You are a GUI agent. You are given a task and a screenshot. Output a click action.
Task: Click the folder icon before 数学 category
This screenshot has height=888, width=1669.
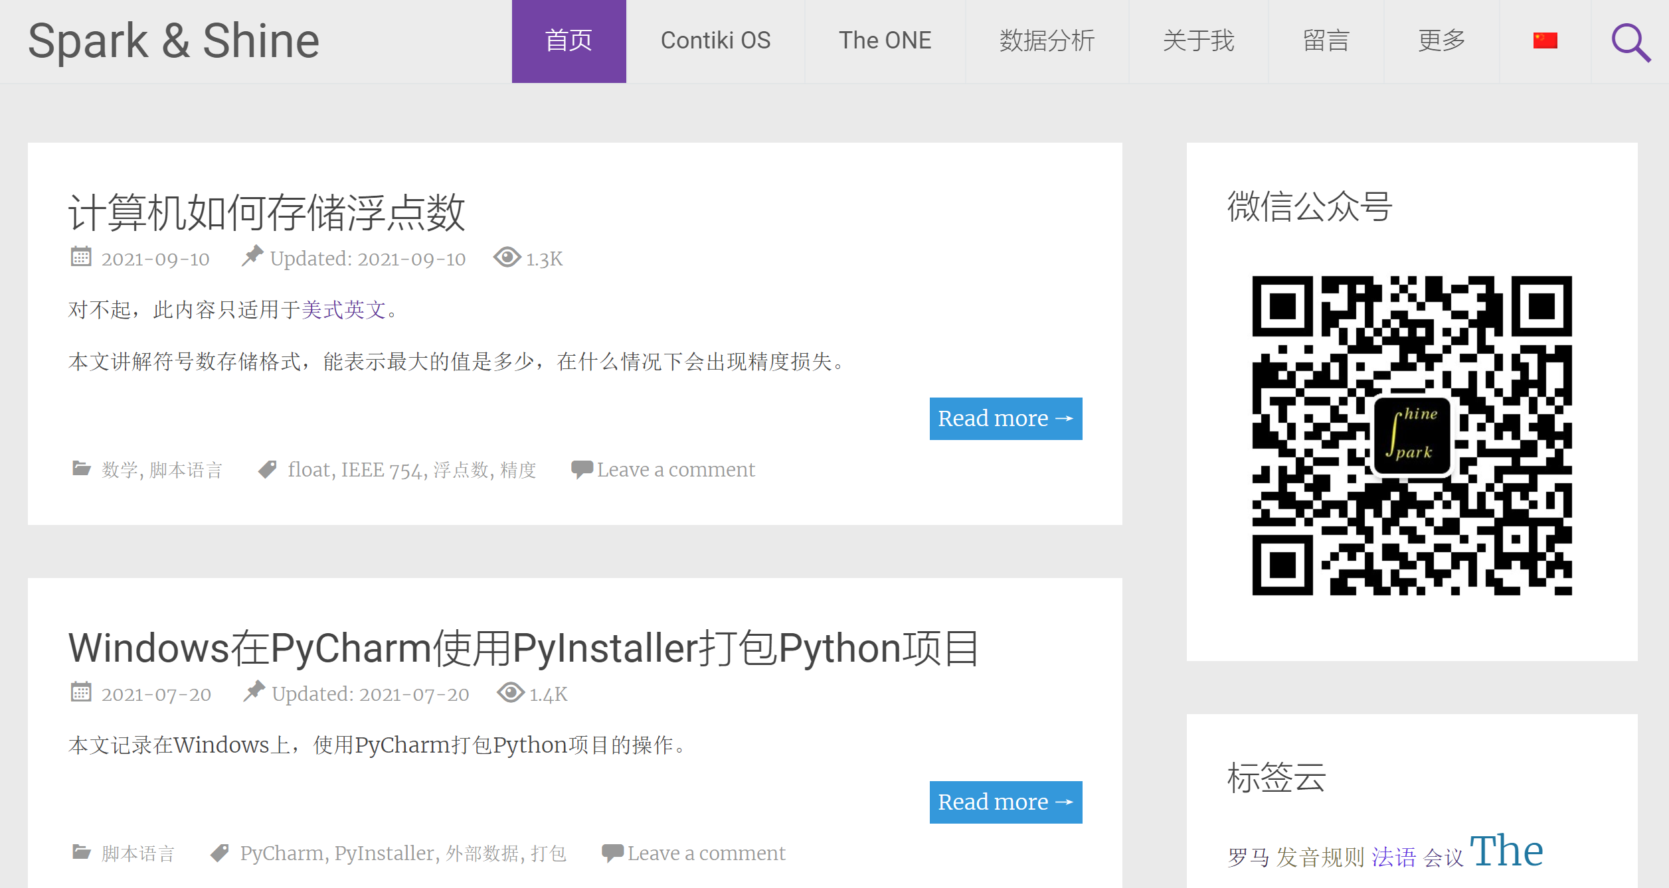[x=81, y=469]
